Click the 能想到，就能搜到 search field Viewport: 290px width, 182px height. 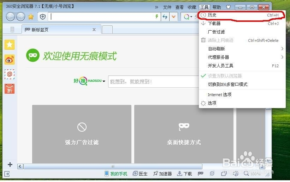coord(154,82)
